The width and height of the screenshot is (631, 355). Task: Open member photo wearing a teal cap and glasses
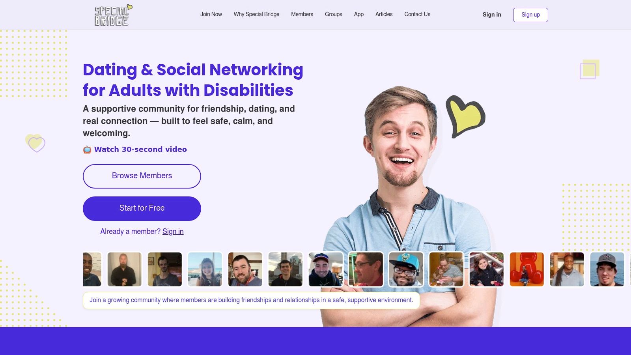click(x=406, y=269)
